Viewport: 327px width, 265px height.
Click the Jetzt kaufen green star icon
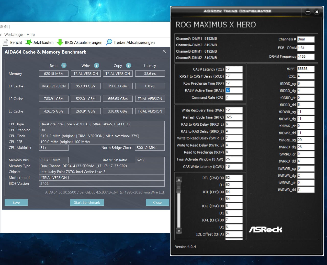[29, 42]
